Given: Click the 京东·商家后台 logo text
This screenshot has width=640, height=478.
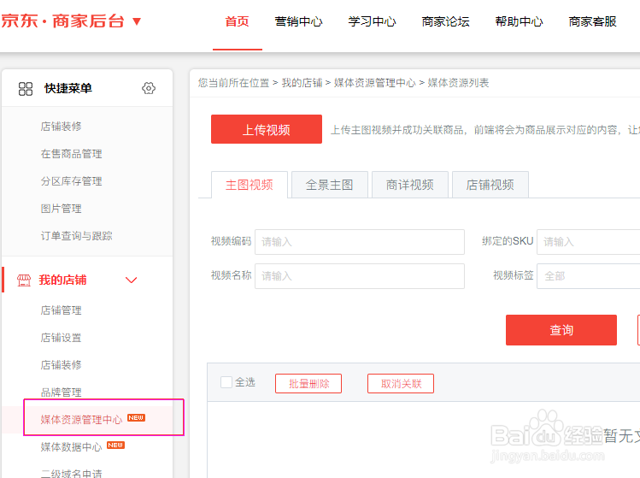Looking at the screenshot, I should pos(63,21).
